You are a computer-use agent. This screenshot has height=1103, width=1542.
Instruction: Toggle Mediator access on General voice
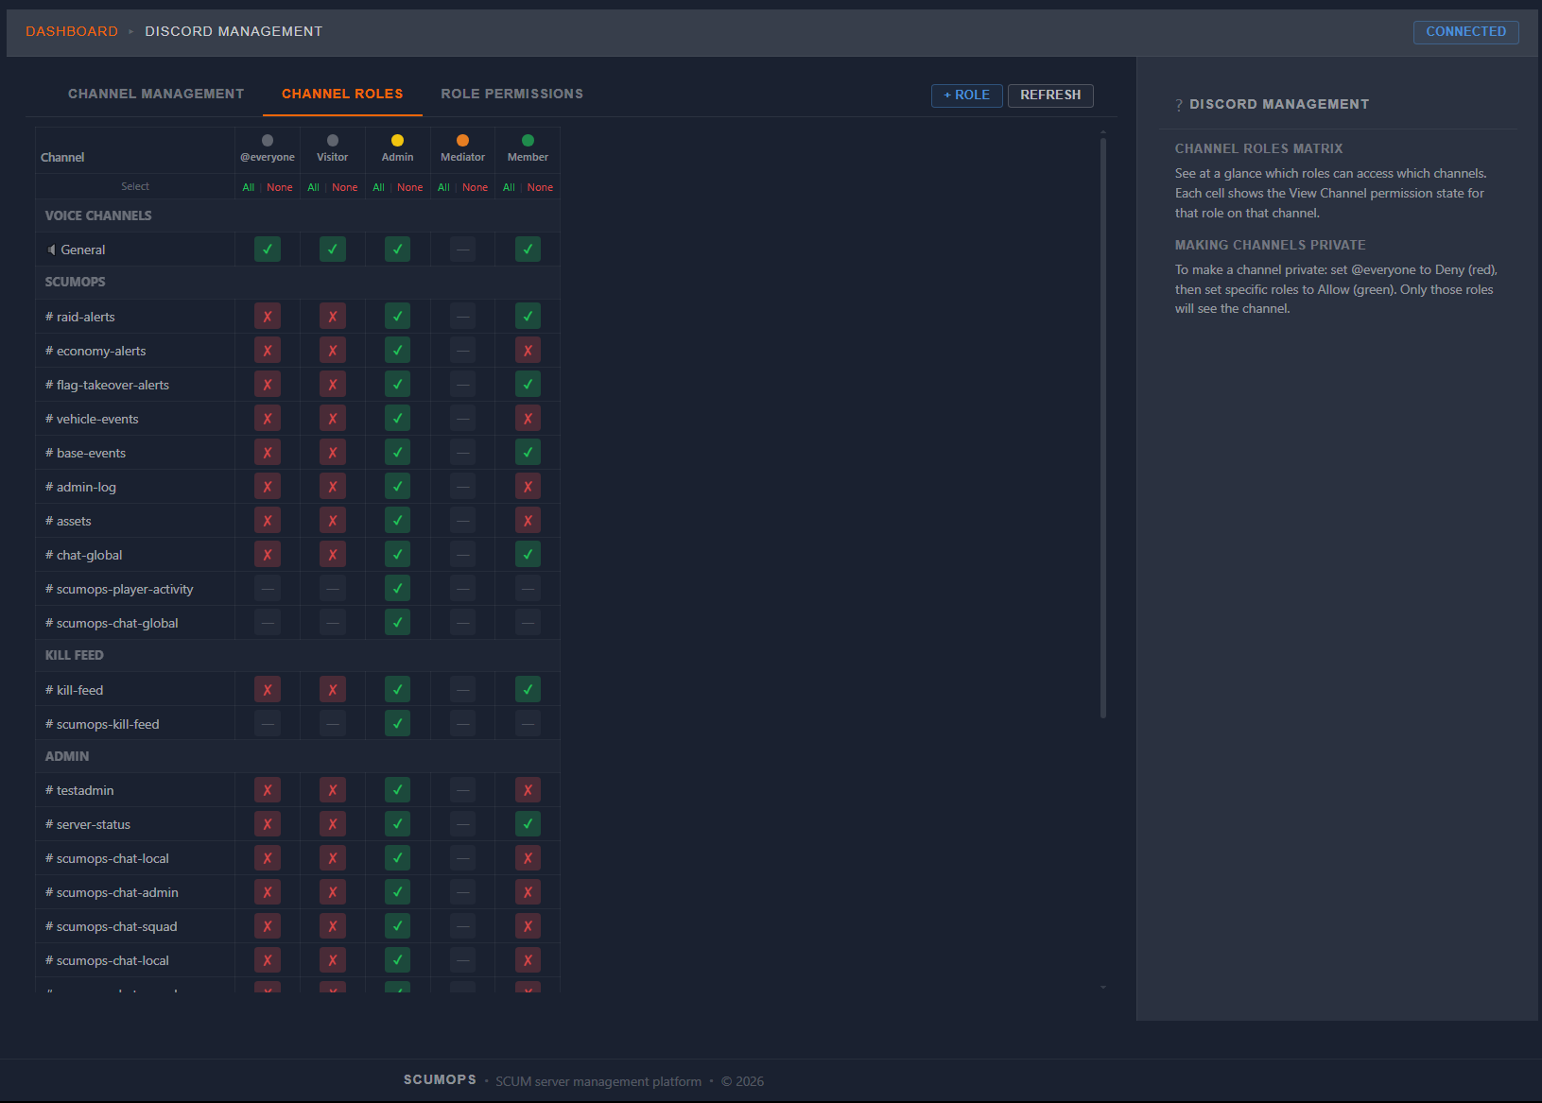(462, 250)
